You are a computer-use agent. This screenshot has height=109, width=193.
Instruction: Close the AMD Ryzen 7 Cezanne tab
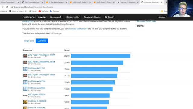pos(114,2)
